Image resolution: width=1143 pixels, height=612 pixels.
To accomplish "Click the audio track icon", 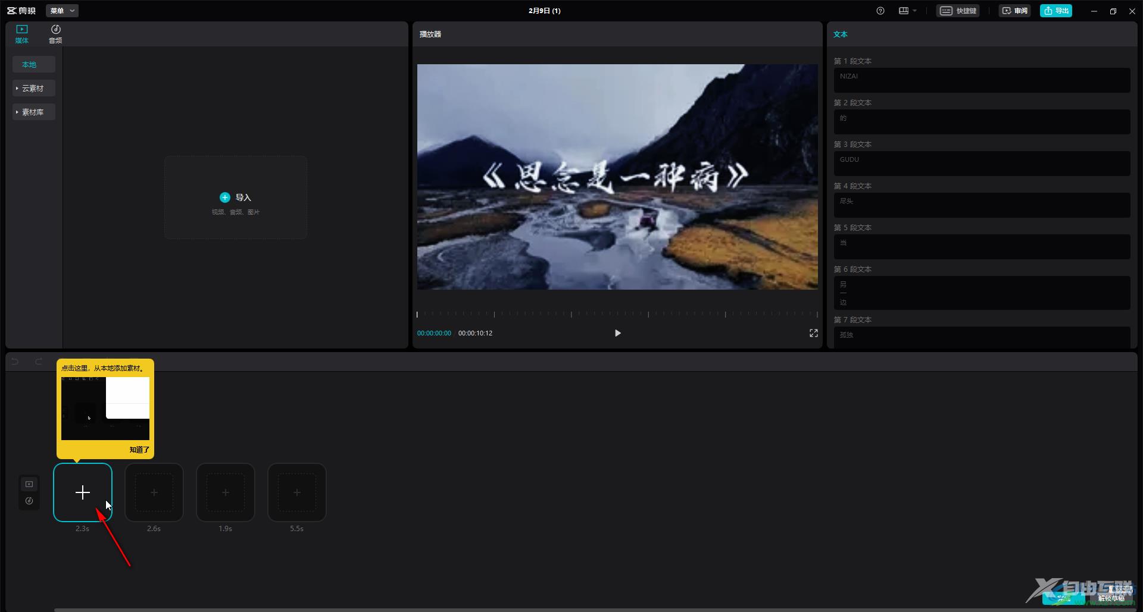I will pyautogui.click(x=29, y=501).
